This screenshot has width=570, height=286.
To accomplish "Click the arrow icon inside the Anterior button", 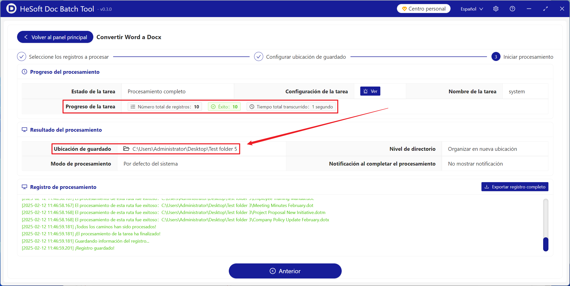I will [x=273, y=271].
